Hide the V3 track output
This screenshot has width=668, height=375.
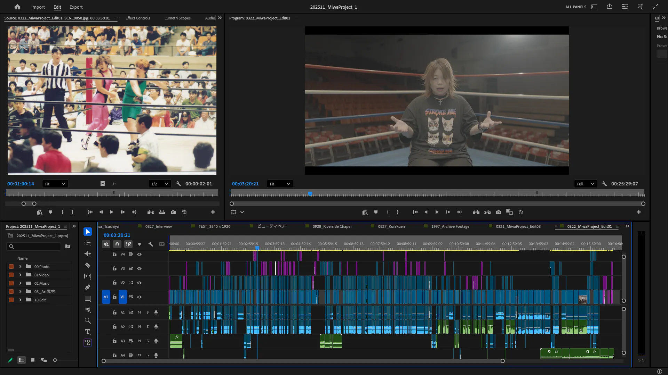point(140,268)
